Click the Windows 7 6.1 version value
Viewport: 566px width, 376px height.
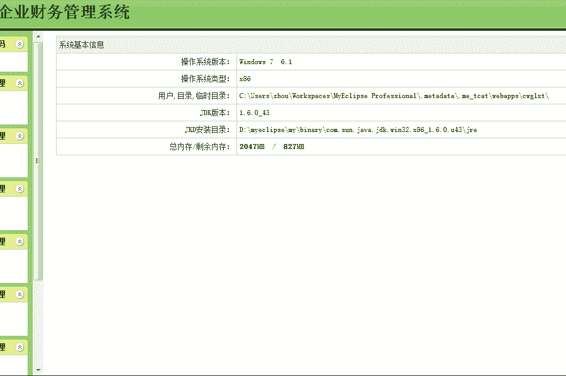pyautogui.click(x=265, y=62)
